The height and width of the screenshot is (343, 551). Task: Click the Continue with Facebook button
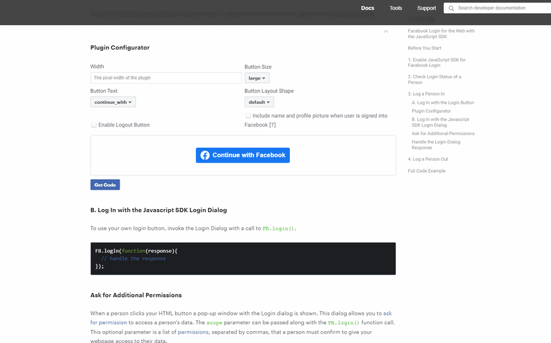point(243,155)
